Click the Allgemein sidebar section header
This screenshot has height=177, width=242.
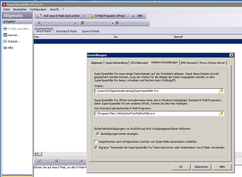(17, 16)
